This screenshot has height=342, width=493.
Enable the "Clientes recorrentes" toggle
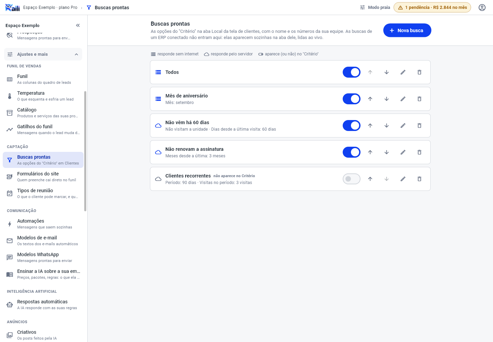pos(352,179)
